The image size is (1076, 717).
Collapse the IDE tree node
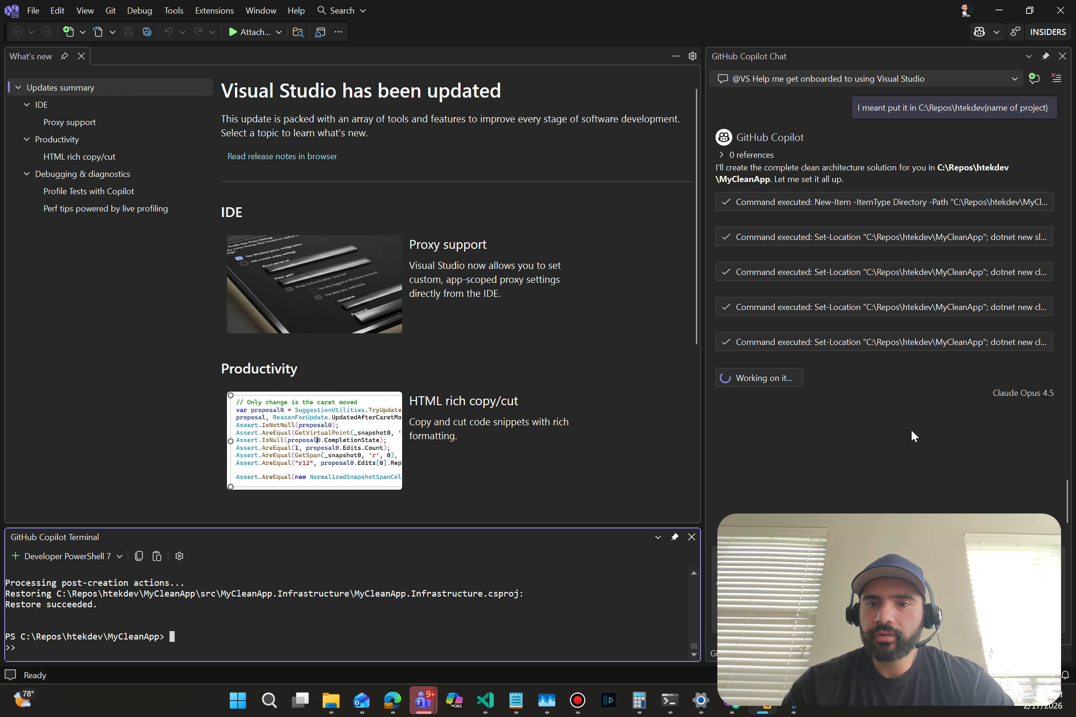click(x=27, y=105)
